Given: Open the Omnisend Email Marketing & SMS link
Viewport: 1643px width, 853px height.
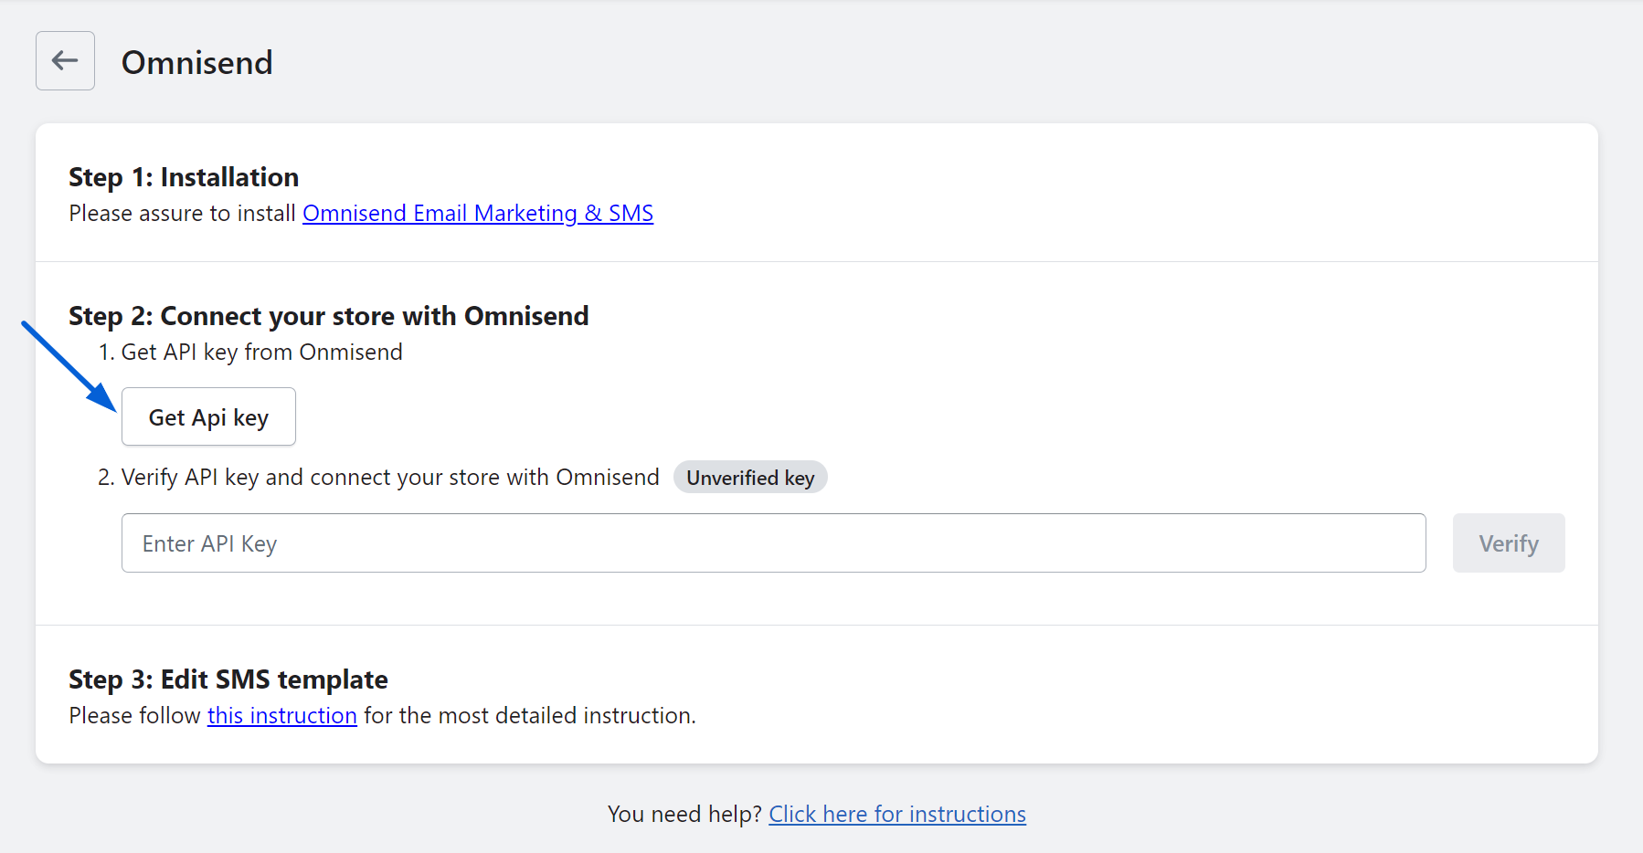Looking at the screenshot, I should pos(478,213).
